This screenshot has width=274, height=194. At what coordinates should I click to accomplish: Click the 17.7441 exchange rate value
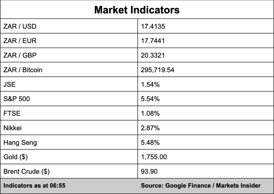pyautogui.click(x=153, y=41)
